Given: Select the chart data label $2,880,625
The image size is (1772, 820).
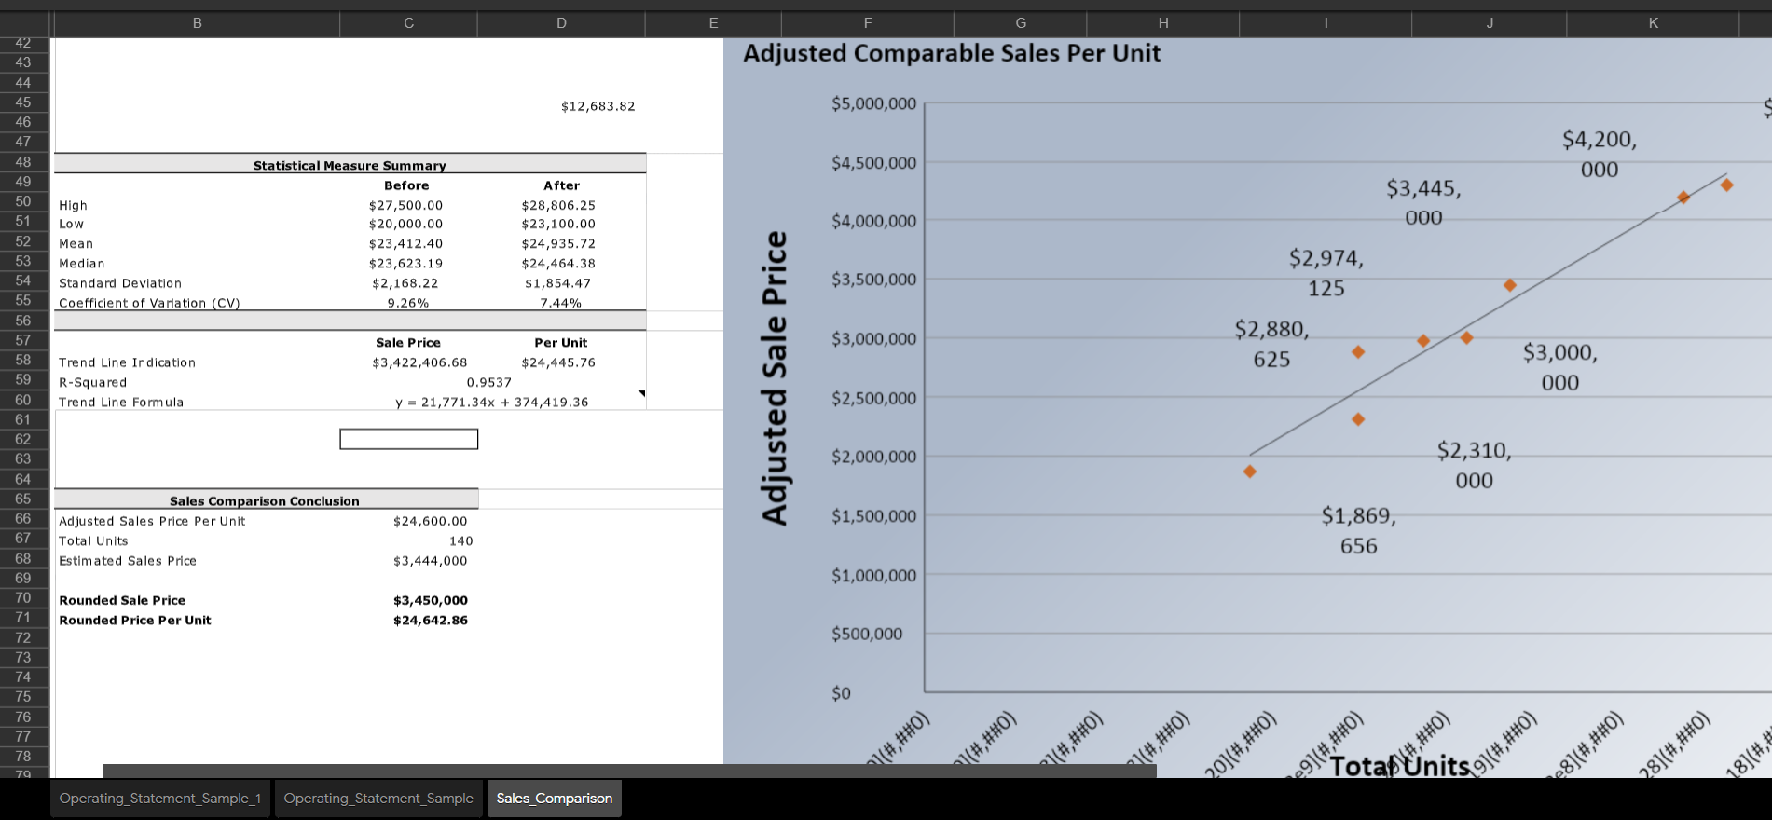Looking at the screenshot, I should coord(1272,344).
